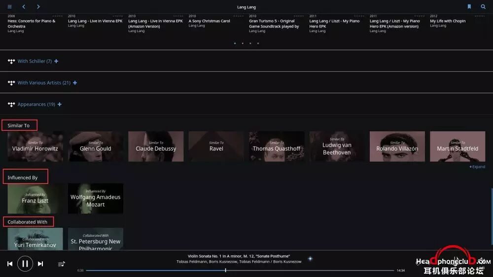This screenshot has height=277, width=493.
Task: Open the play queue icon
Action: click(x=62, y=264)
